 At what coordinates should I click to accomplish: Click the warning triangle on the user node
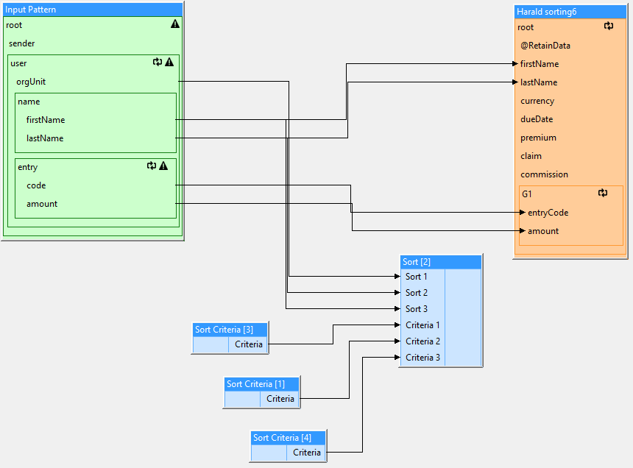click(x=169, y=63)
